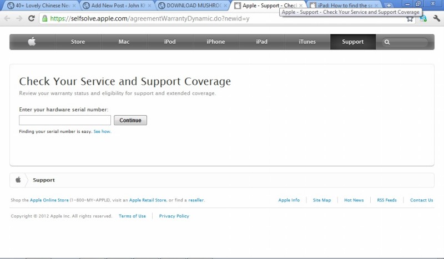Screen dimensions: 444x259
Task: Open iTunes in Apple navigation
Action: pyautogui.click(x=307, y=42)
